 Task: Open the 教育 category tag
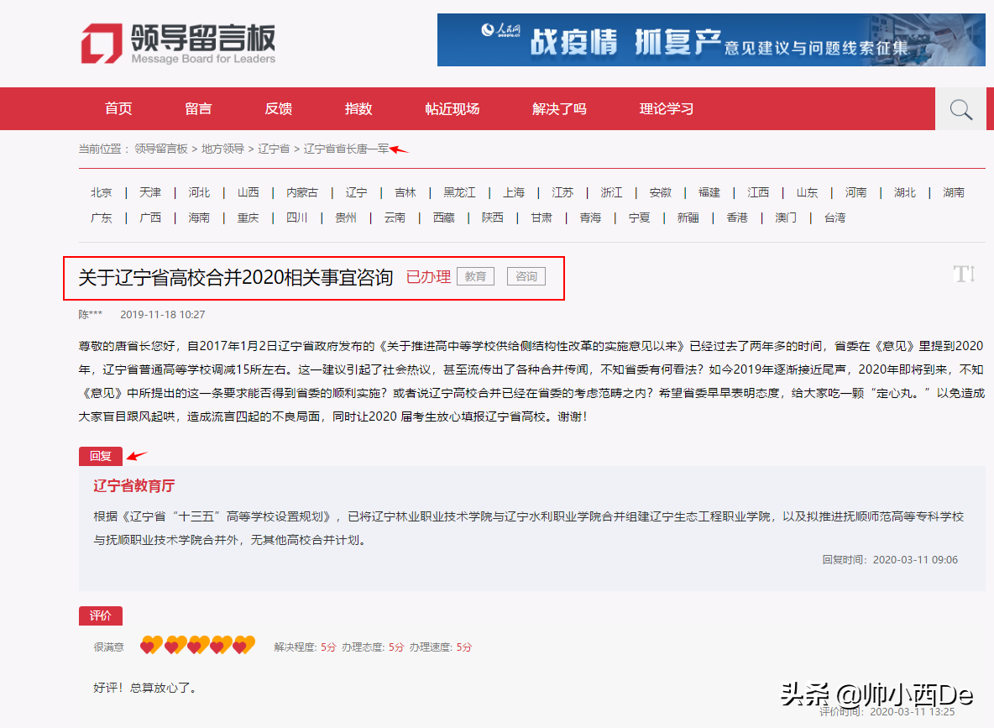pos(475,275)
